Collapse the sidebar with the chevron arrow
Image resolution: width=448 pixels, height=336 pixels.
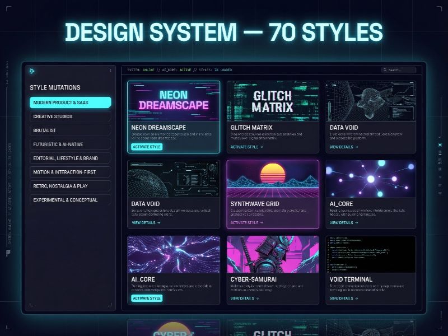(110, 71)
